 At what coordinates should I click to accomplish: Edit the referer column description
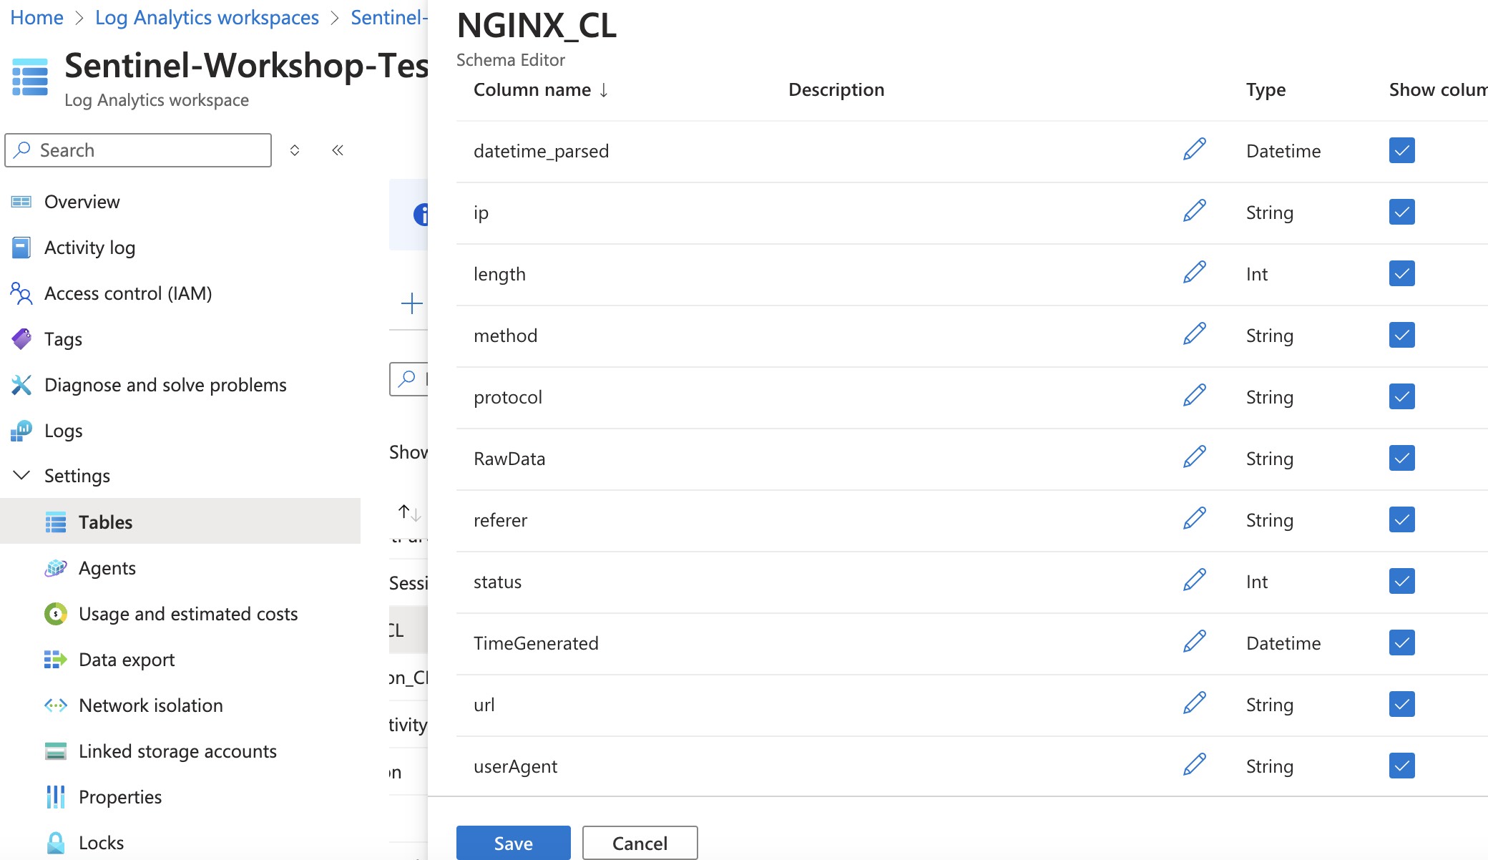click(1194, 519)
